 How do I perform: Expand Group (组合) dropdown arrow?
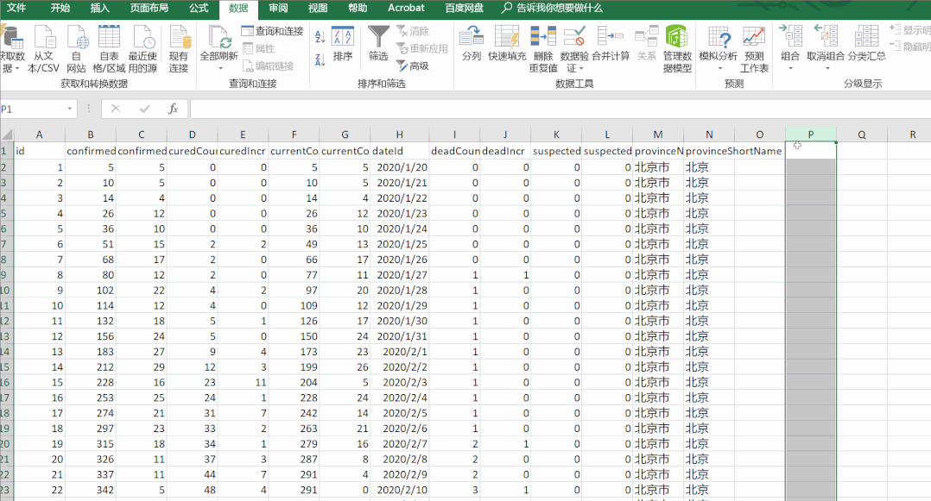[x=790, y=69]
